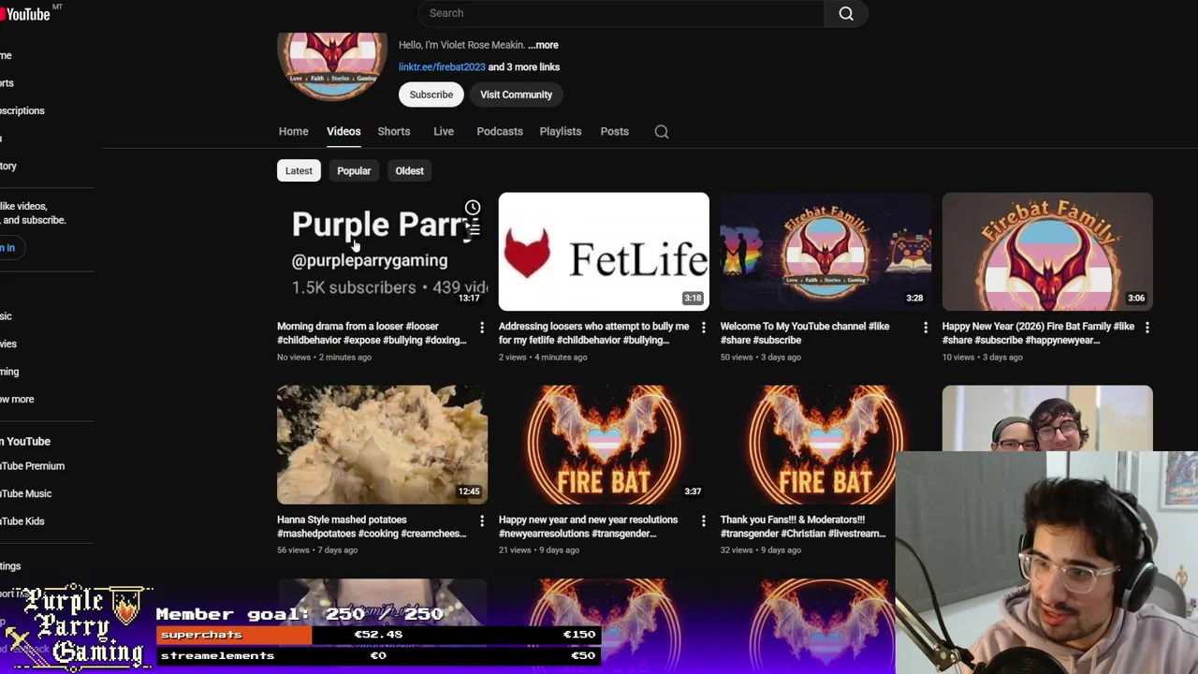Open the Happy New Year Firebat Family thumbnail

pos(1047,252)
